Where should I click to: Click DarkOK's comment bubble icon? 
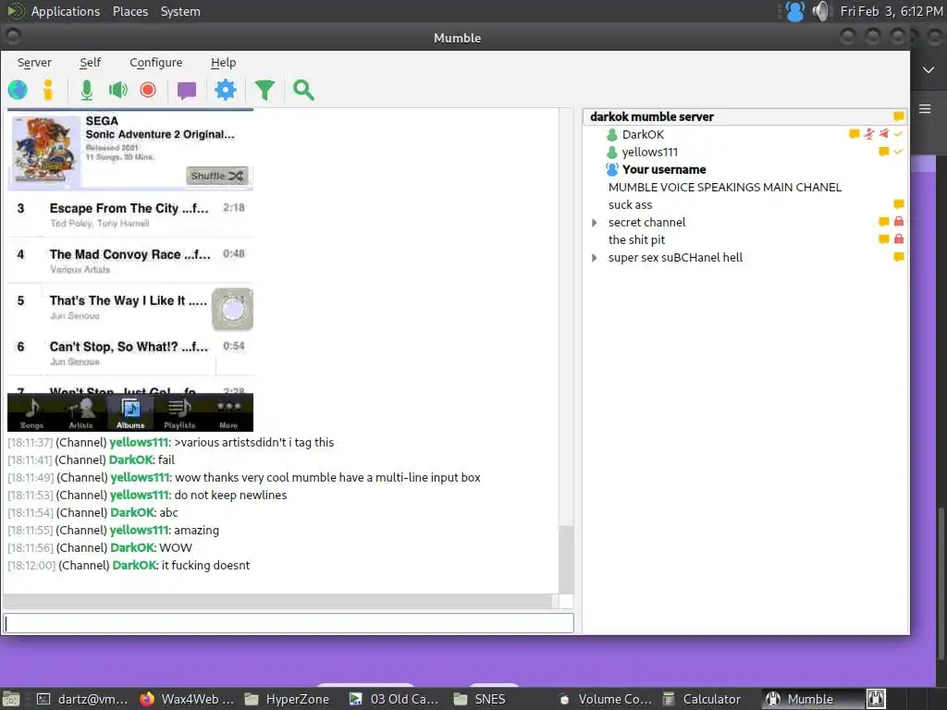click(854, 134)
